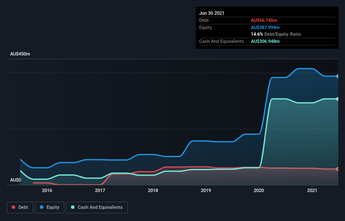Click the Debt label in tooltip
This screenshot has height=221, width=345.
204,20
